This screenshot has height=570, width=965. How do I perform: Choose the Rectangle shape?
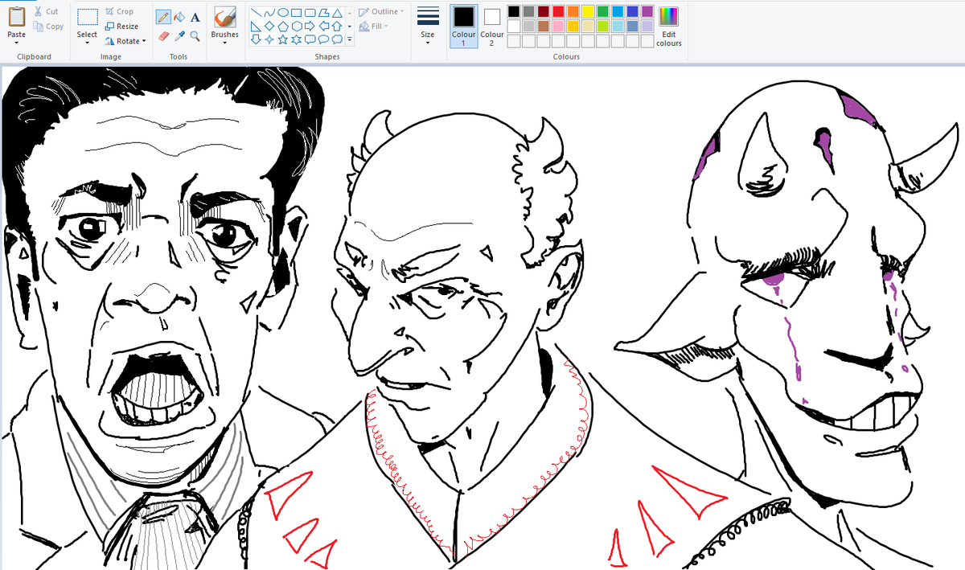pyautogui.click(x=296, y=13)
